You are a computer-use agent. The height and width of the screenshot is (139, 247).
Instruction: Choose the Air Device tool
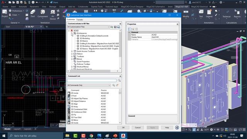pos(52,15)
